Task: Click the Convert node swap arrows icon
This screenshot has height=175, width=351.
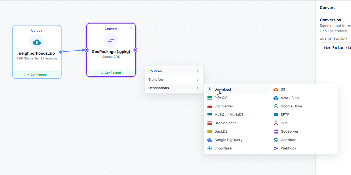Action: point(111,40)
